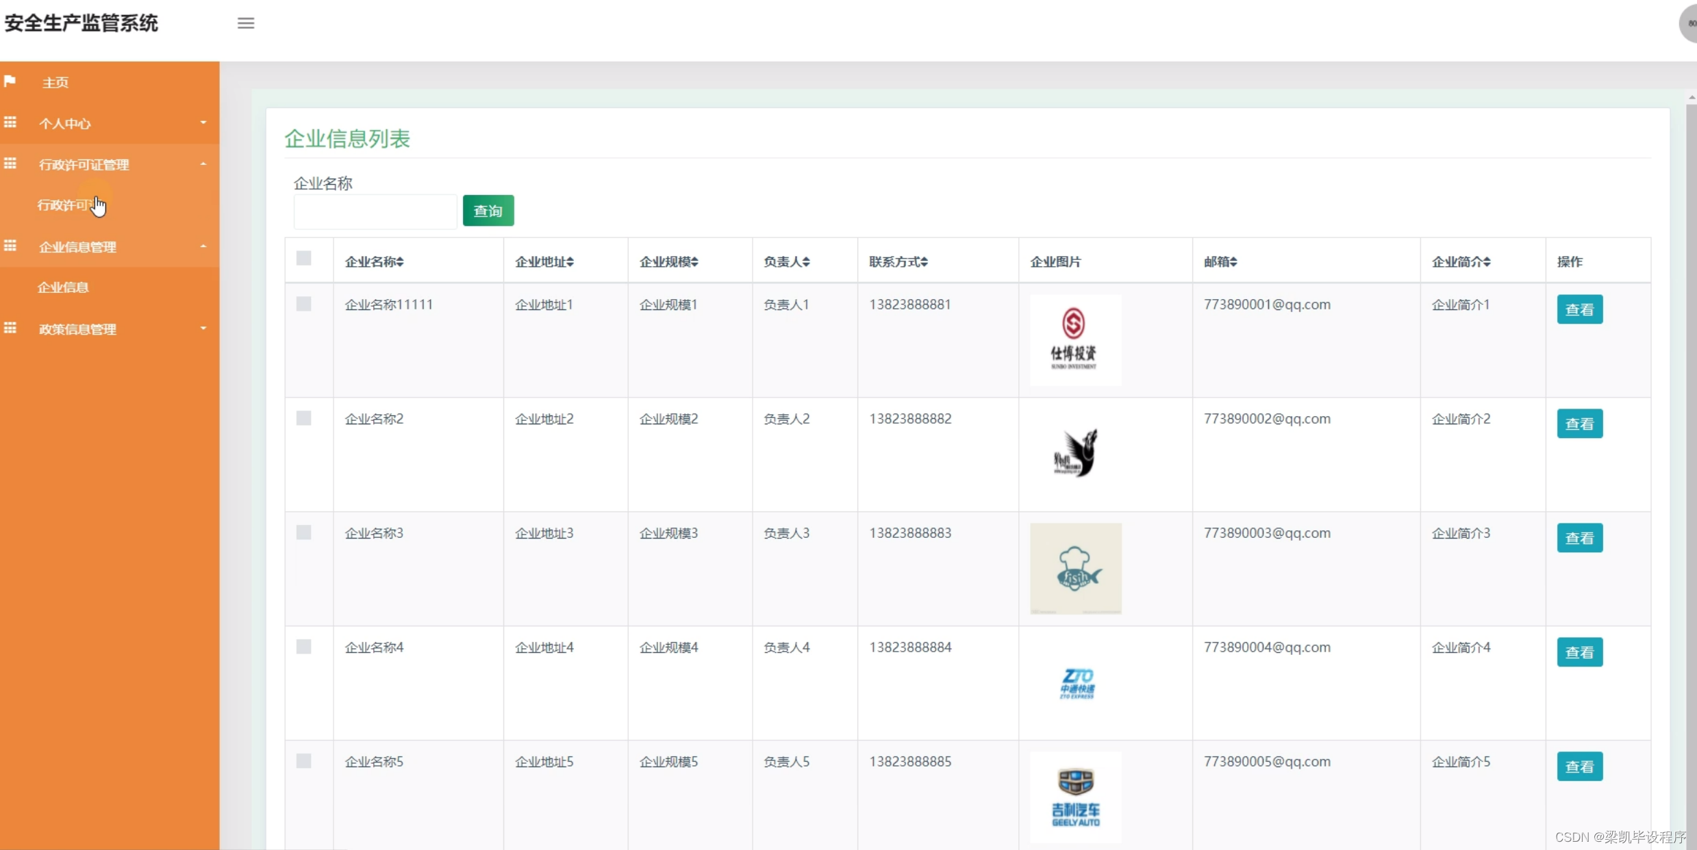Viewport: 1697px width, 850px height.
Task: Click the flag icon beside 主页
Action: click(10, 81)
